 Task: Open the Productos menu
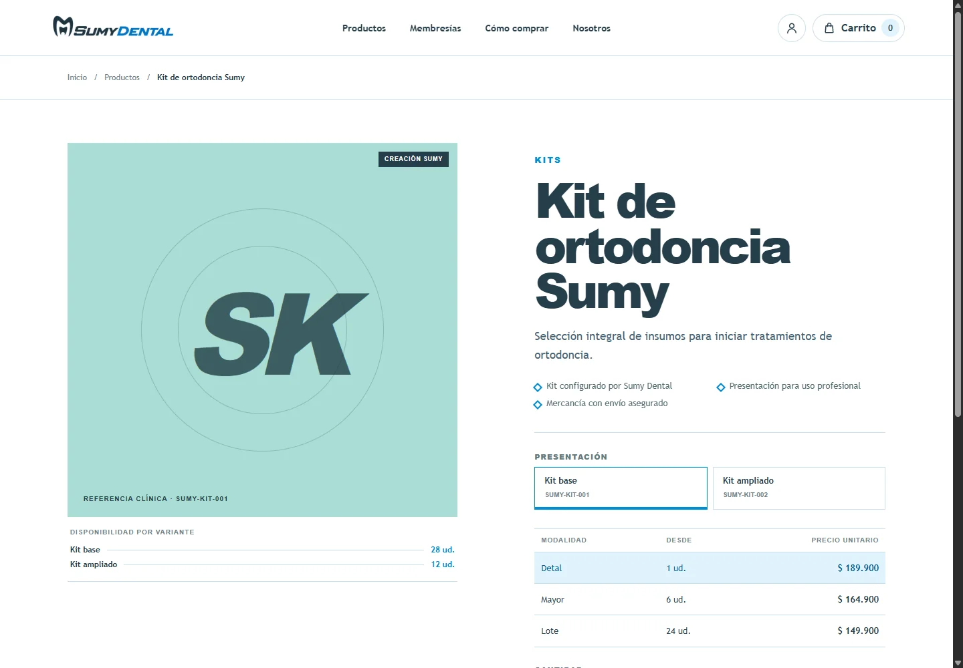pyautogui.click(x=364, y=28)
